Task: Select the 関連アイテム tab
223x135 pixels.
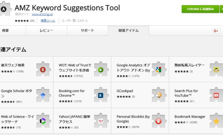Action: click(x=128, y=30)
